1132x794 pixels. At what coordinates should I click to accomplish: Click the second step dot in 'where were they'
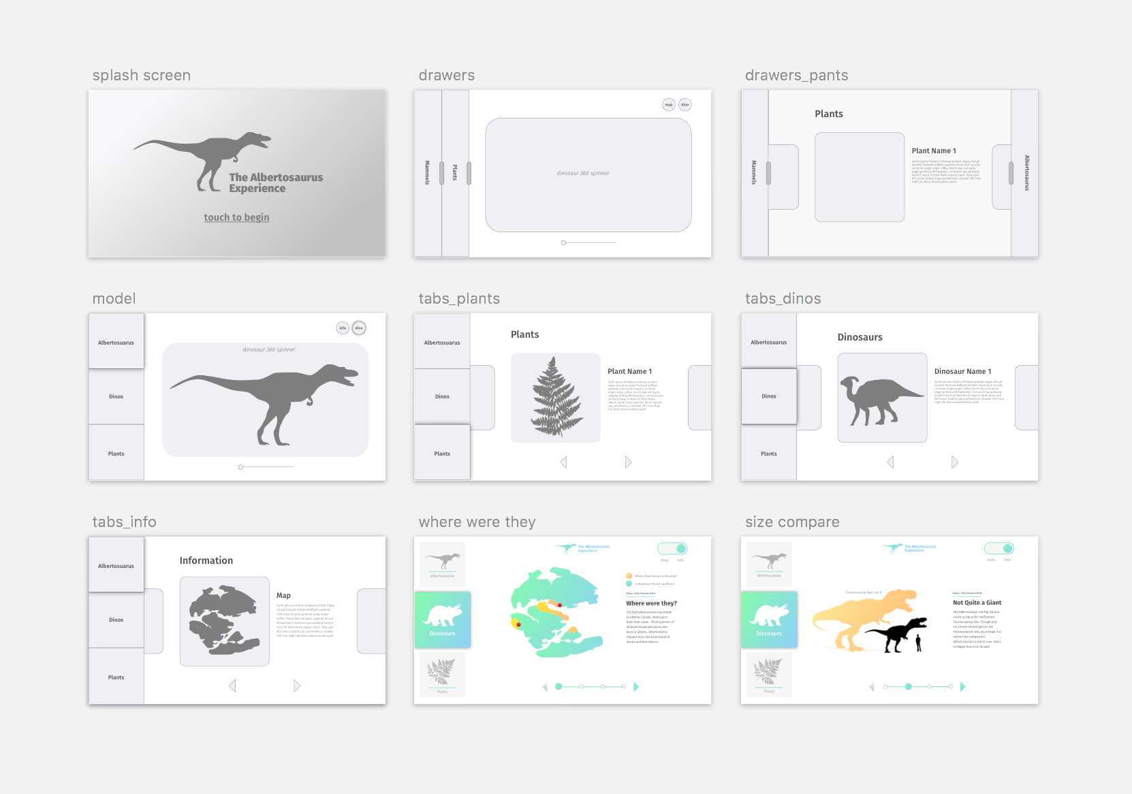coord(581,686)
